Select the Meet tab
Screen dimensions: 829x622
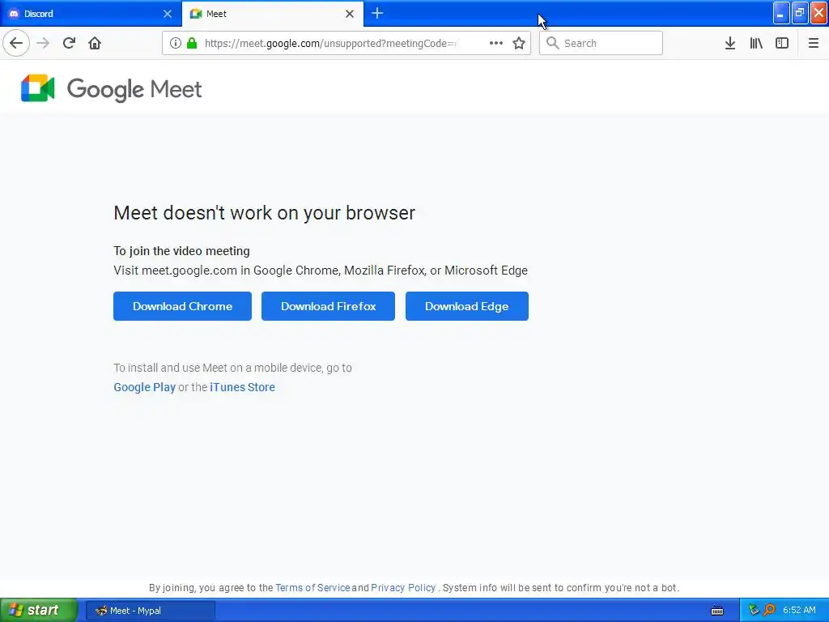[x=272, y=14]
